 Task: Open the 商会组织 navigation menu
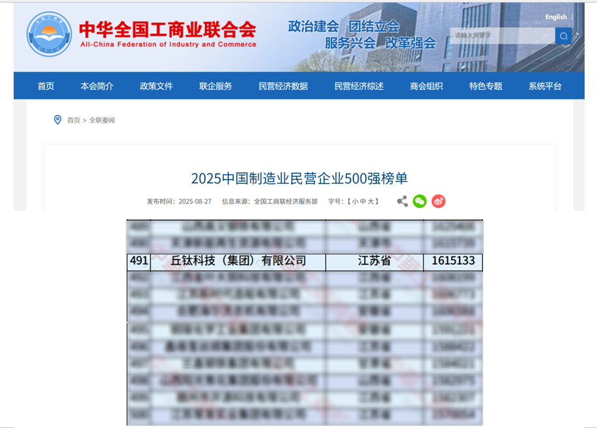pyautogui.click(x=426, y=85)
